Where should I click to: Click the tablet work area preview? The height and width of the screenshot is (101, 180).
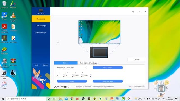(x=100, y=52)
